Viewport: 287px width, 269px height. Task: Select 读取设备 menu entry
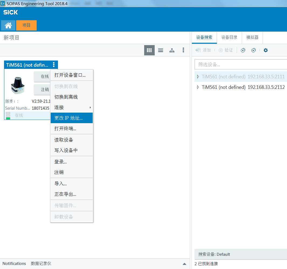(72, 140)
